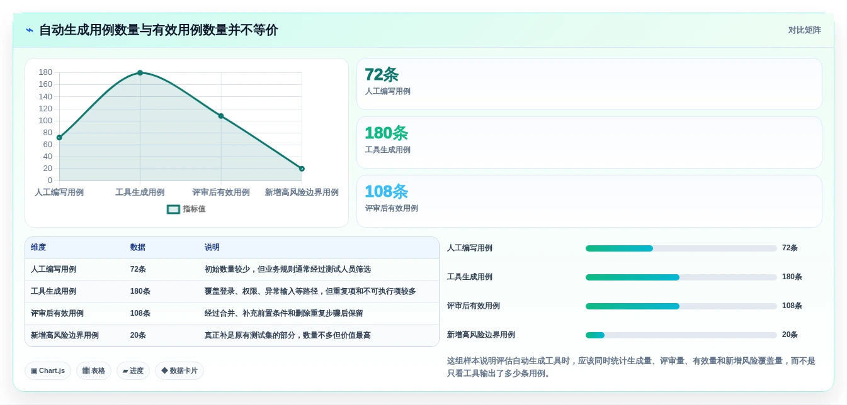
Task: Click the chart peak point for 工具生成用例
Action: (140, 73)
